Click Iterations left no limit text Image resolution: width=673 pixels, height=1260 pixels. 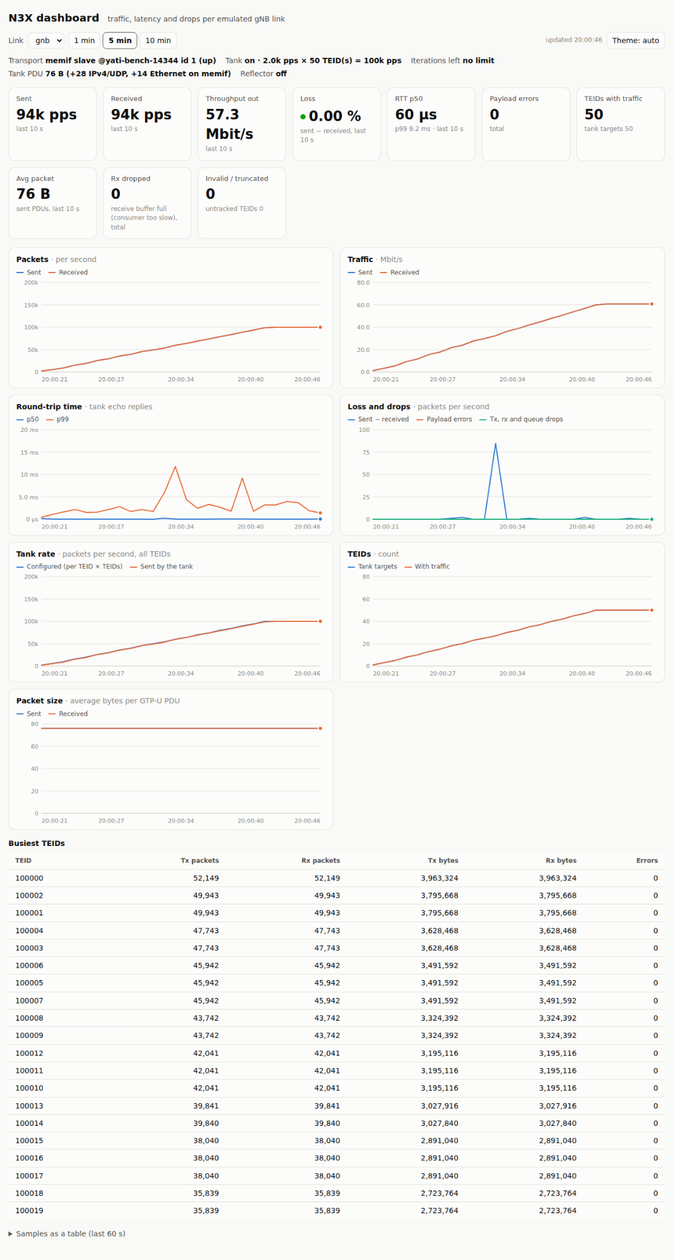[452, 61]
